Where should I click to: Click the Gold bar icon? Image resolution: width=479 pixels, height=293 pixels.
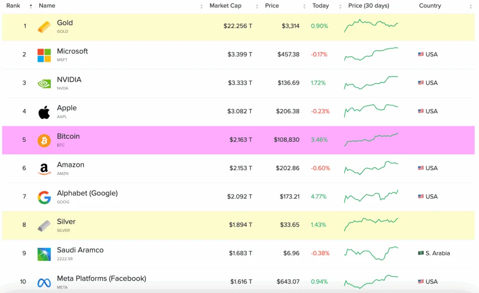tap(44, 27)
